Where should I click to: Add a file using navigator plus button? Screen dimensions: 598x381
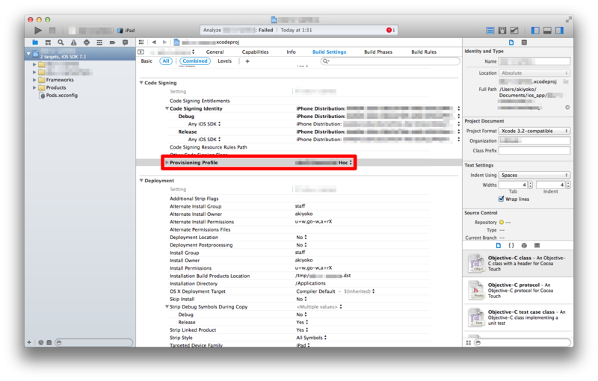tap(29, 342)
